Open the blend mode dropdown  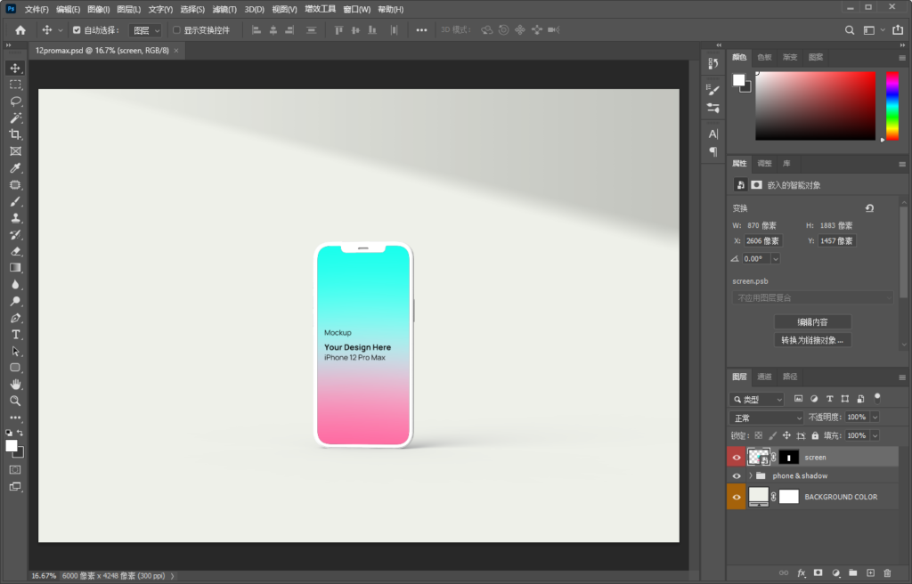pos(766,418)
